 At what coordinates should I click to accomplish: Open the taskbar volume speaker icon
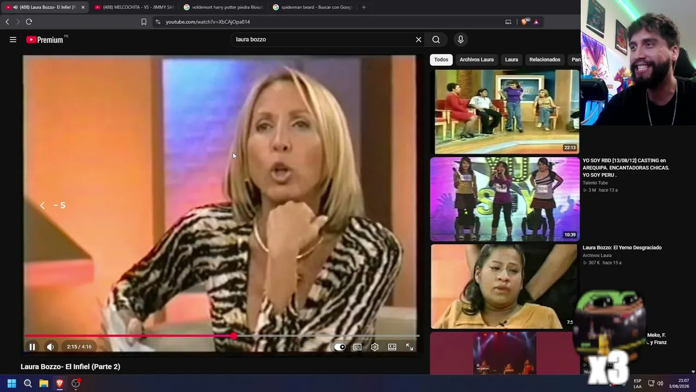pyautogui.click(x=660, y=383)
